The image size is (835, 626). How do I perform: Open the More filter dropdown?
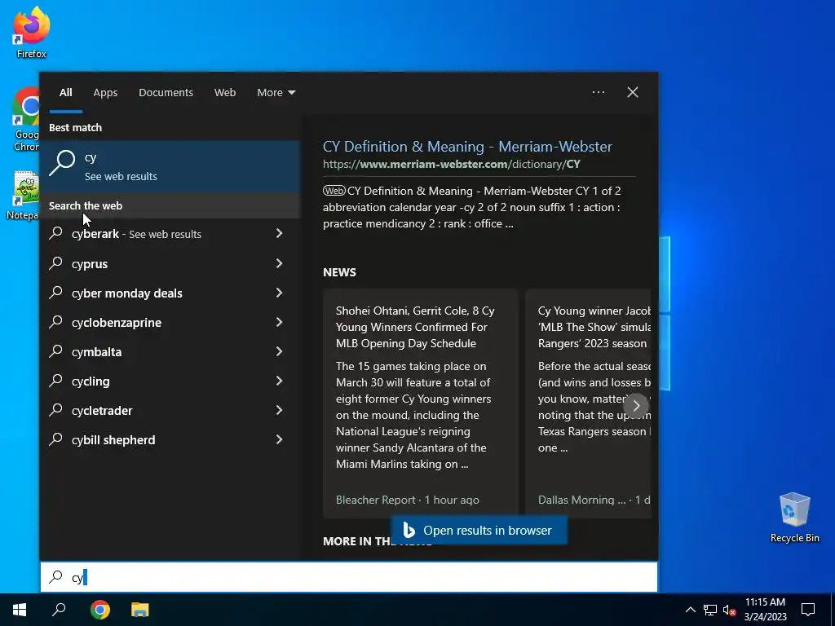click(x=276, y=93)
